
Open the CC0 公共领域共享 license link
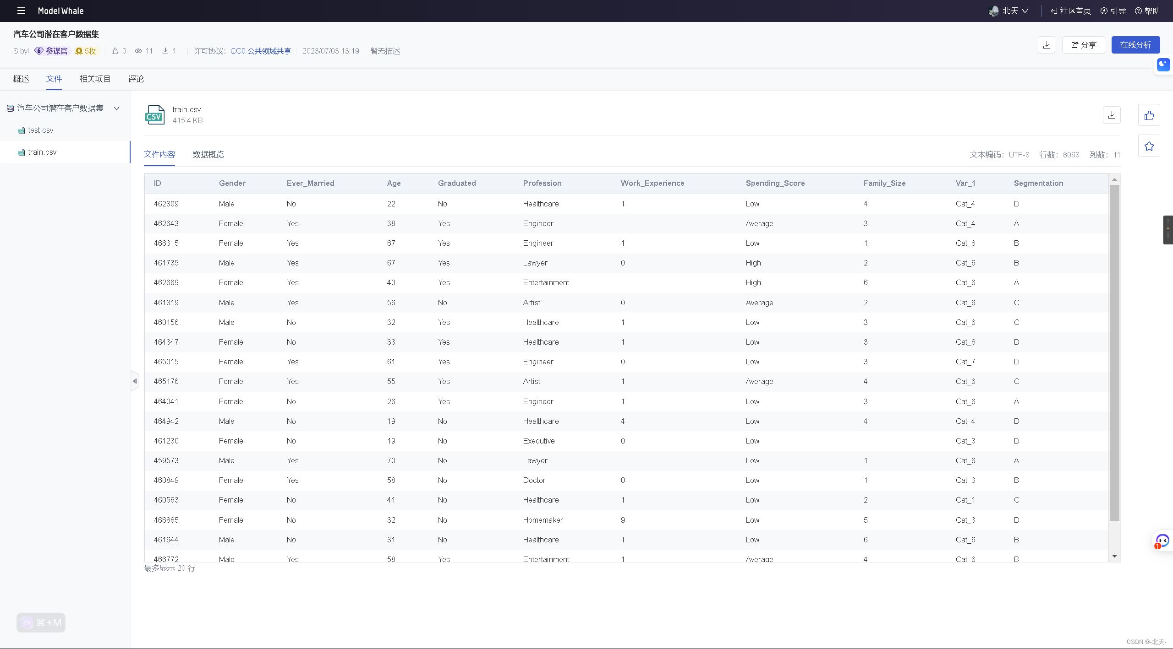tap(261, 51)
